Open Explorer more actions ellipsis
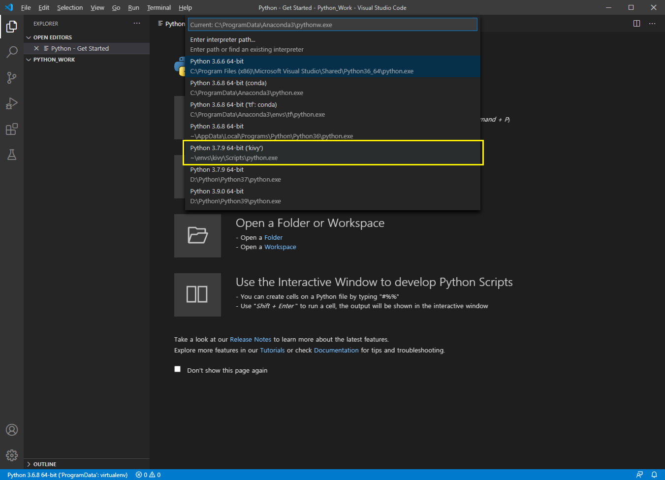Image resolution: width=665 pixels, height=480 pixels. click(x=137, y=23)
